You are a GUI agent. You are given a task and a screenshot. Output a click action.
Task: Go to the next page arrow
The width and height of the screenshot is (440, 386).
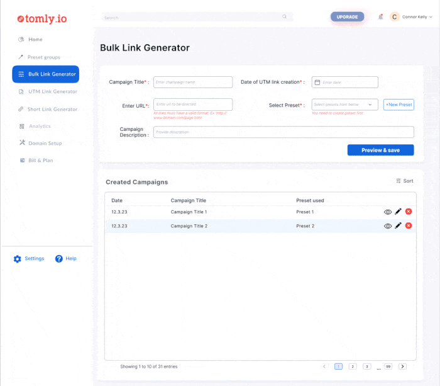pos(402,366)
